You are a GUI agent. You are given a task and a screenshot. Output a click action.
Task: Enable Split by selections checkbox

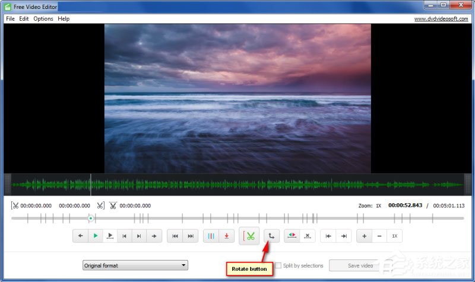pos(278,265)
